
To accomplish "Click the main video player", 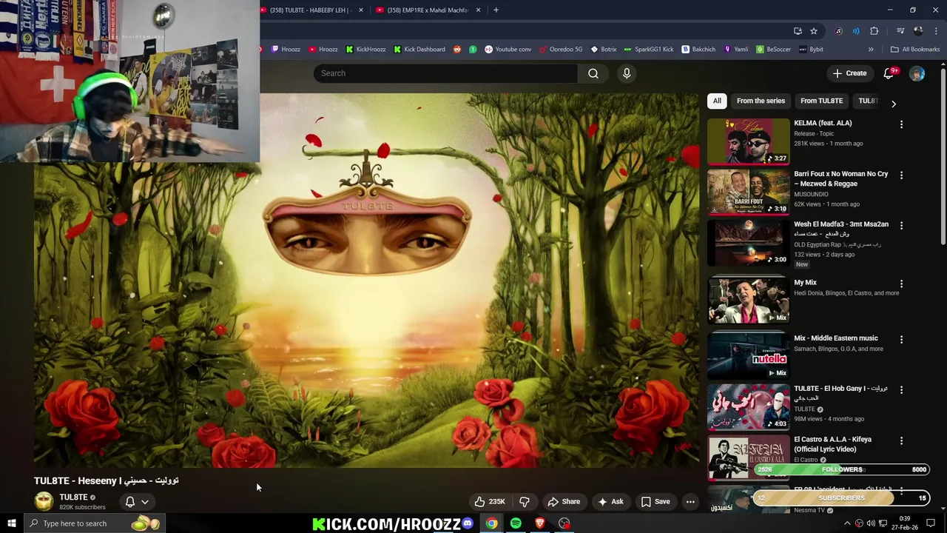I will (366, 281).
